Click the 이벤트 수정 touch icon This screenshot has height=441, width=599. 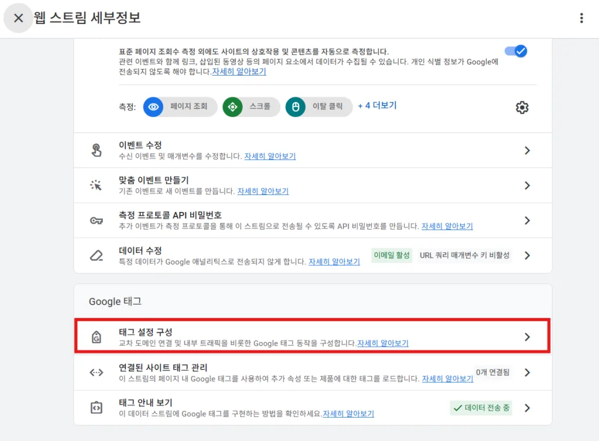[x=97, y=151]
